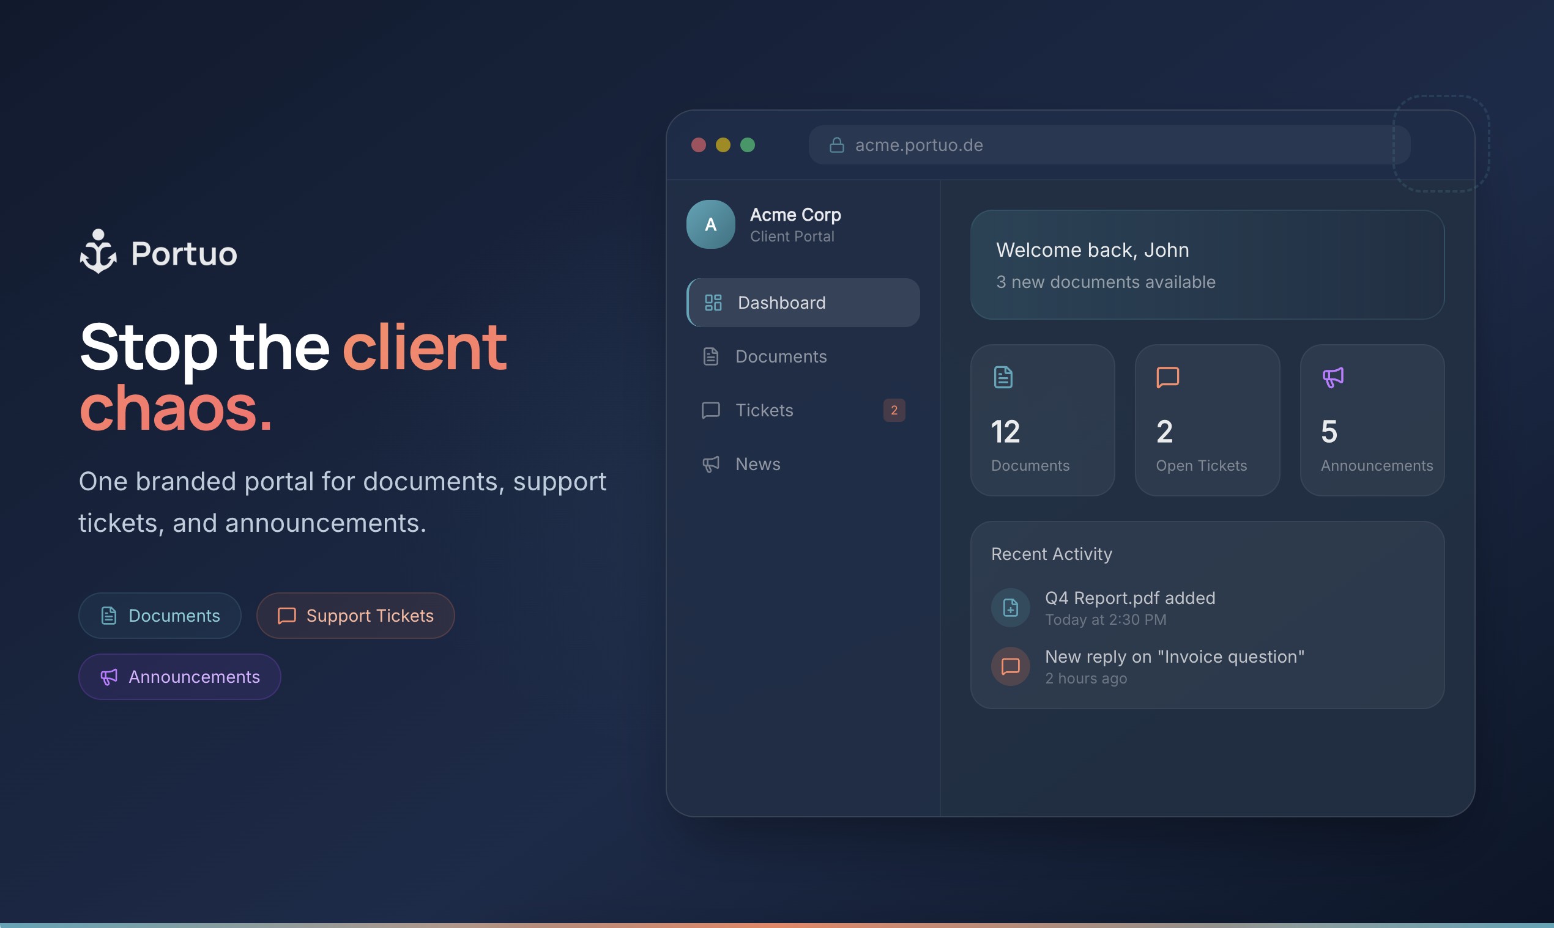Click the Tickets badge showing 2

tap(894, 410)
